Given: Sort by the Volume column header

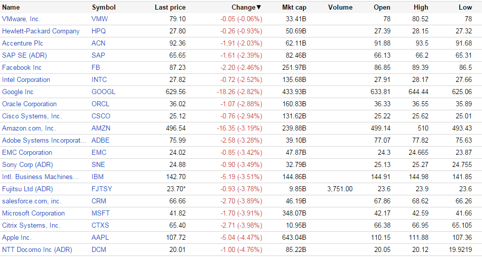Looking at the screenshot, I should 340,8.
